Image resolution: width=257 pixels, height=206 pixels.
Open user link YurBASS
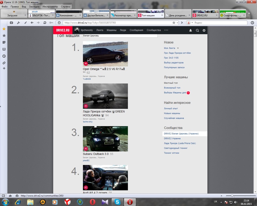(87, 79)
